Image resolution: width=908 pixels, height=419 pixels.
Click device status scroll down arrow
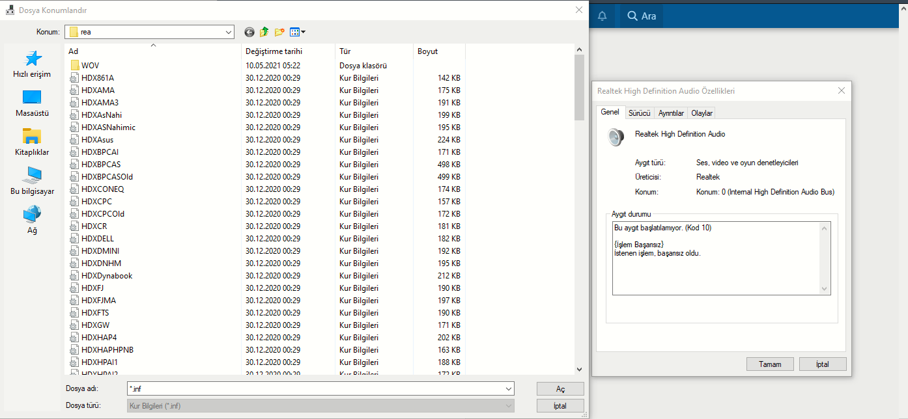click(x=825, y=289)
